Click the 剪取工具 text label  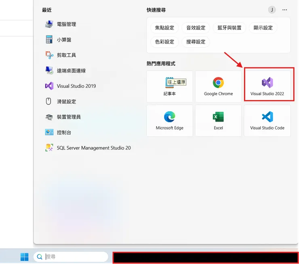click(66, 55)
